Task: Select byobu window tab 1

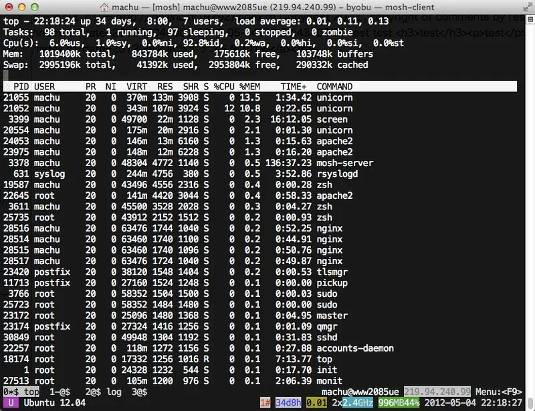Action: 60,392
